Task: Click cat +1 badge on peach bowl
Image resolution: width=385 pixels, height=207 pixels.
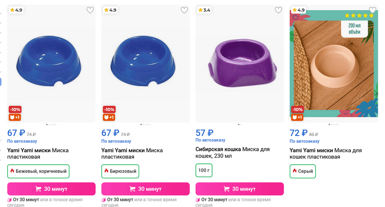Action: pos(297,117)
